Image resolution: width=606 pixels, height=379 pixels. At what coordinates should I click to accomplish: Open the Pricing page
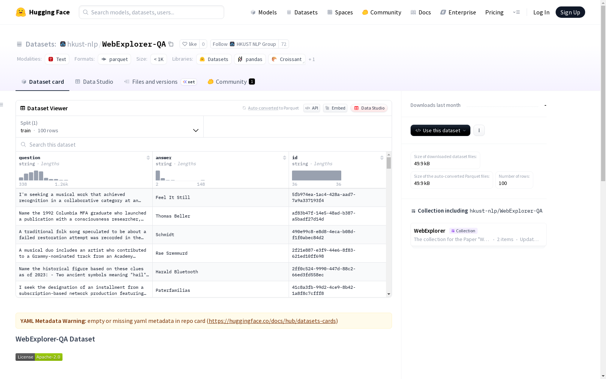coord(494,12)
